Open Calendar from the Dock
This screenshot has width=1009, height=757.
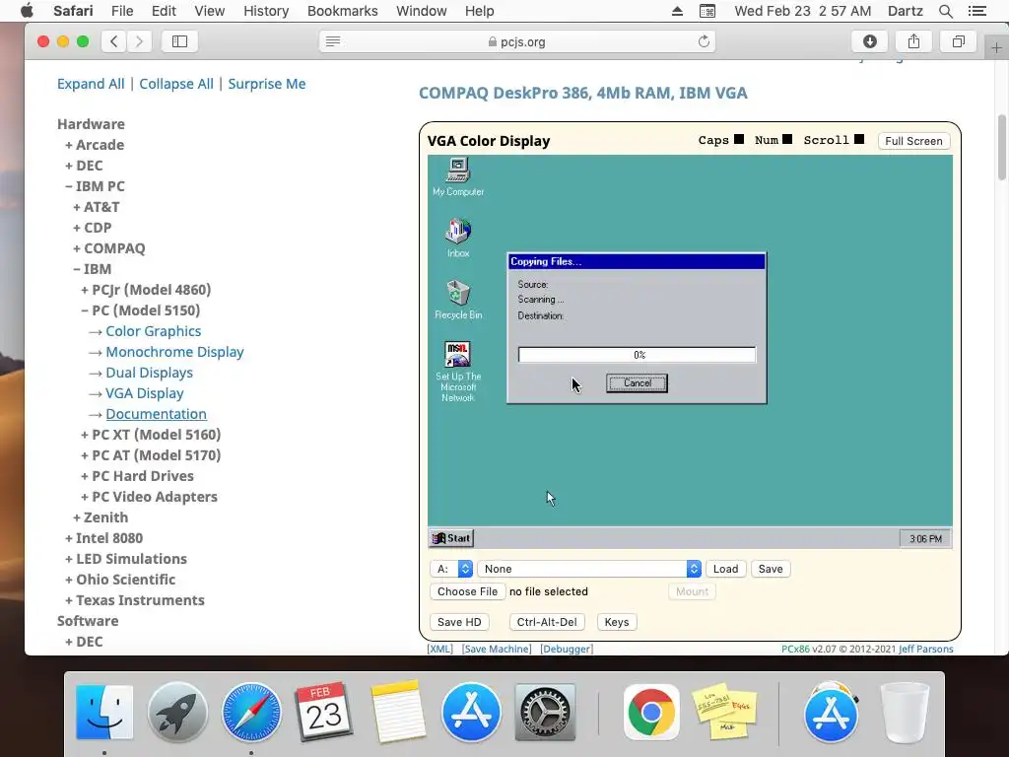[x=324, y=712]
